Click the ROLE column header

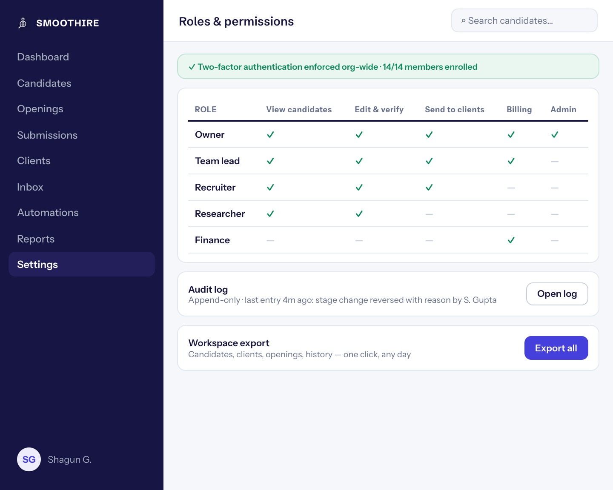click(x=206, y=110)
